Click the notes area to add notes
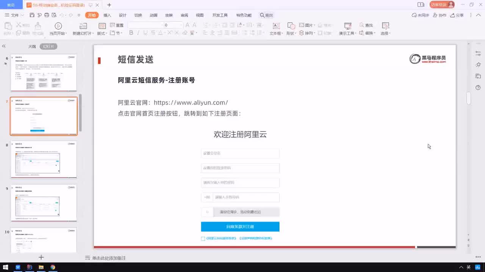This screenshot has width=485, height=272. click(x=109, y=258)
